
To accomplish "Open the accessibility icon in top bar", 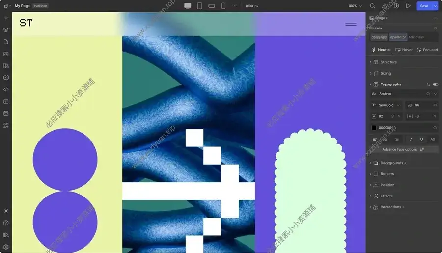I will [396, 6].
